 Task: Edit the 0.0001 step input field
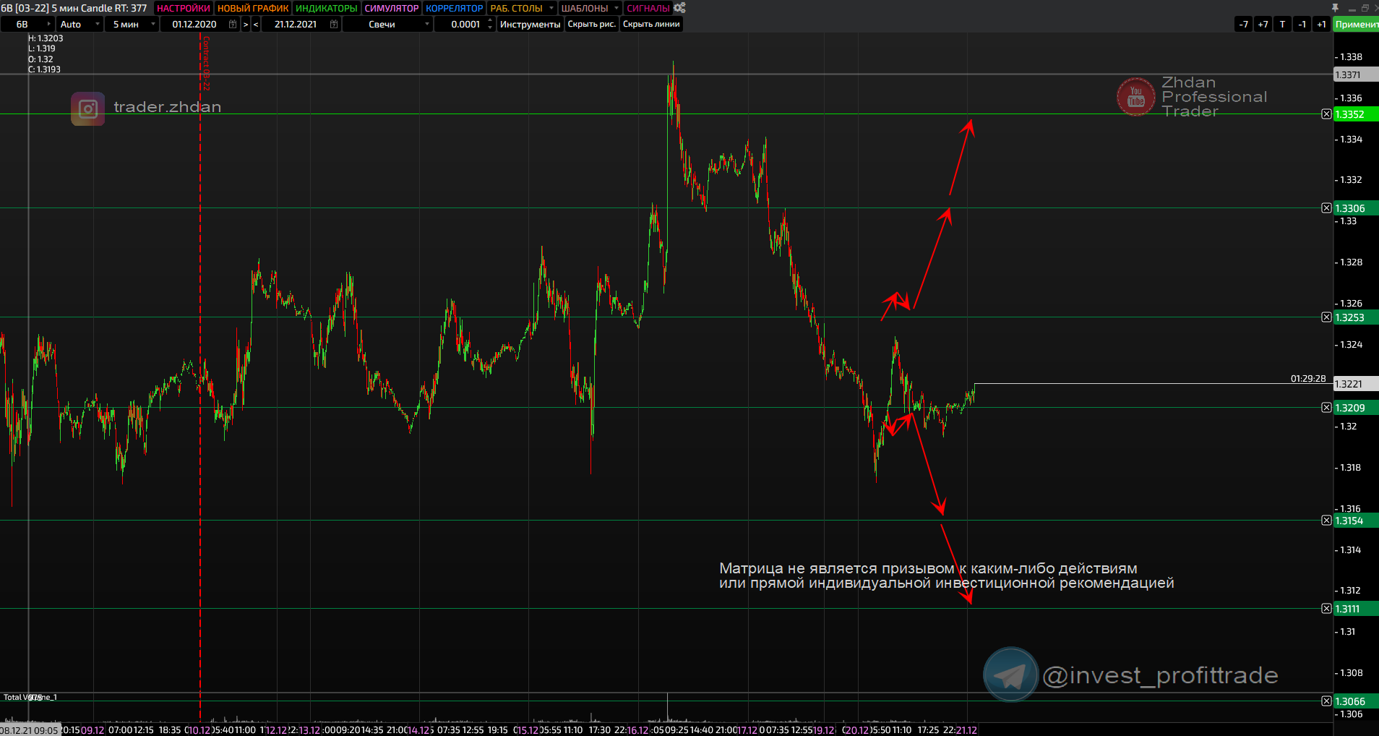click(x=465, y=25)
